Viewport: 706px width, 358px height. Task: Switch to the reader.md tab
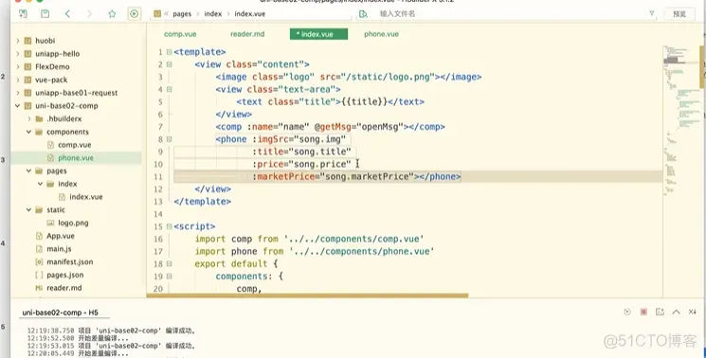click(x=247, y=34)
